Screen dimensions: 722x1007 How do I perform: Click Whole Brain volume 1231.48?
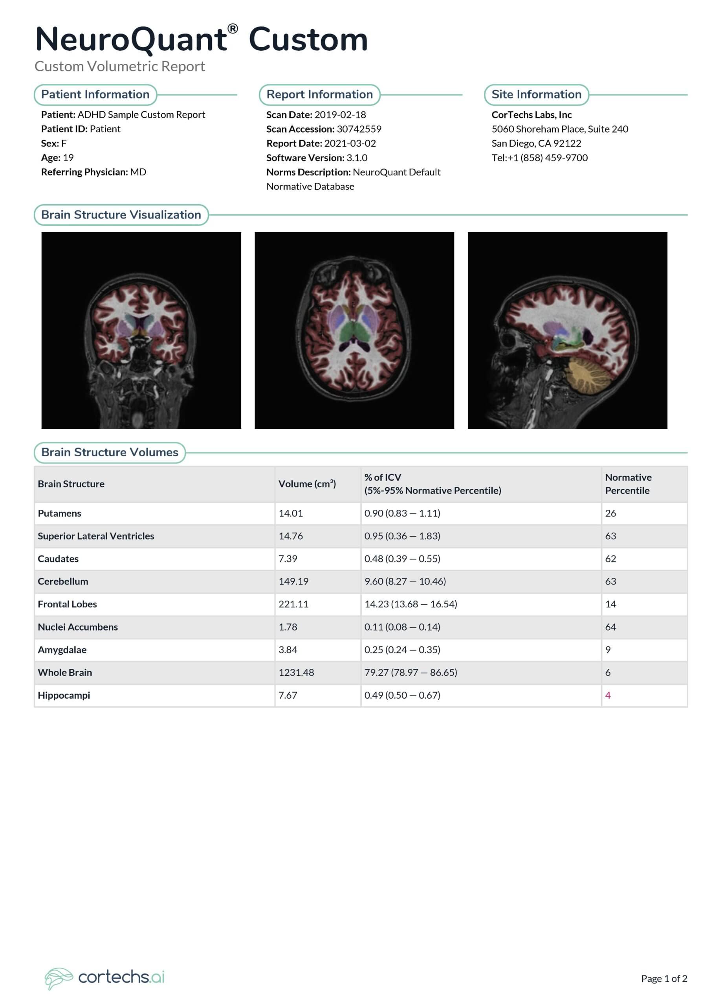[296, 672]
